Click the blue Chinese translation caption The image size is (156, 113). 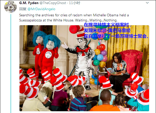click(116, 31)
